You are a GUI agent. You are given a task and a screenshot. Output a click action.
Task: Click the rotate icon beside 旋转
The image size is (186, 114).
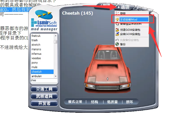click(117, 13)
